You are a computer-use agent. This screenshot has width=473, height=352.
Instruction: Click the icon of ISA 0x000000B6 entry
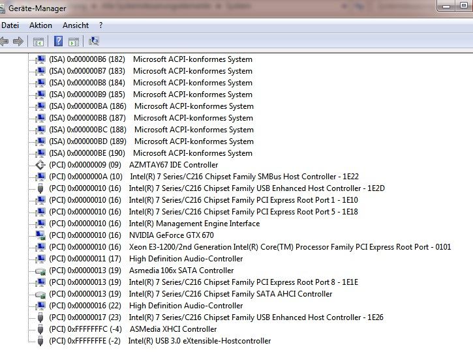(x=40, y=59)
